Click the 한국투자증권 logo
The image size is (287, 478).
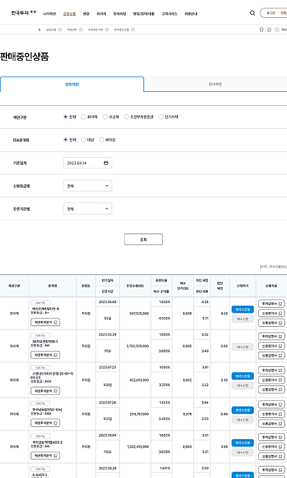[24, 13]
